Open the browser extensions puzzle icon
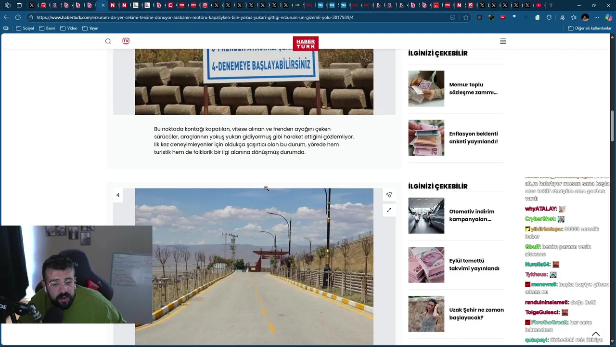The height and width of the screenshot is (347, 616). (x=549, y=17)
